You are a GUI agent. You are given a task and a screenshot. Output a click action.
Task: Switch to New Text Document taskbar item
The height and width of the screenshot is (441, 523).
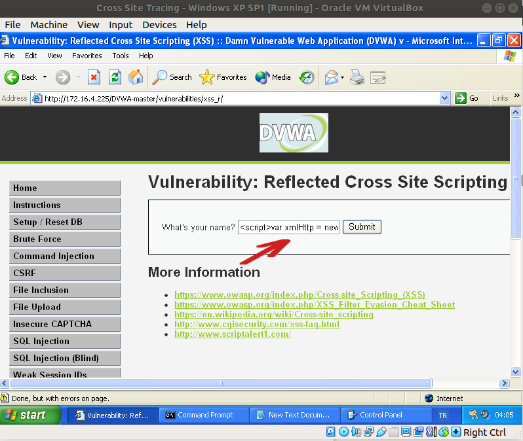tap(295, 415)
